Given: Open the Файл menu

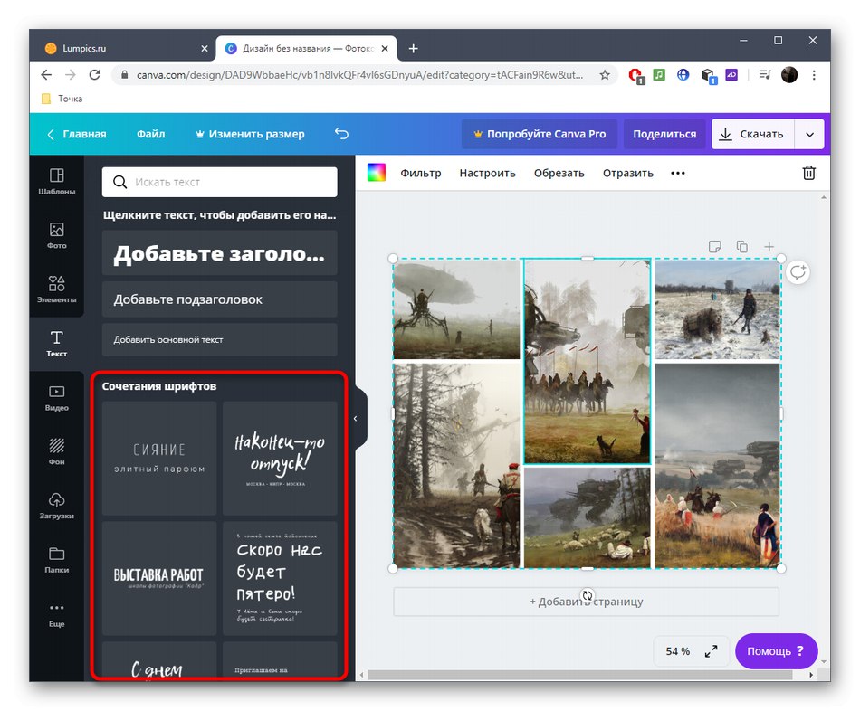Looking at the screenshot, I should 151,134.
